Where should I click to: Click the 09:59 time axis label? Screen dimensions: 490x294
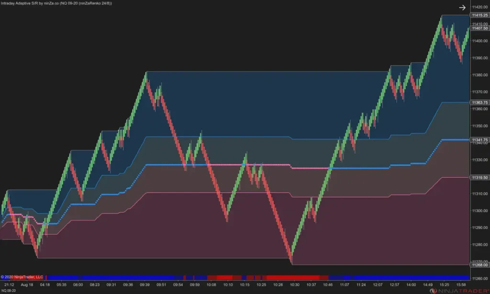tap(195, 284)
